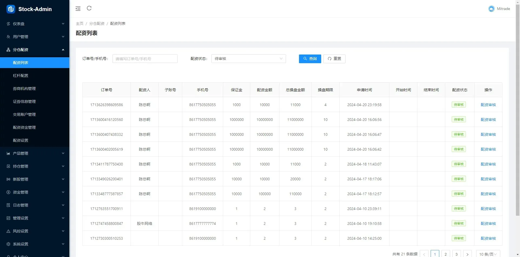Click the 查询 search button
This screenshot has width=520, height=257.
click(x=310, y=59)
